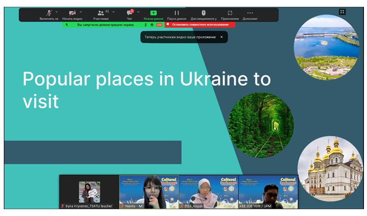Expand audio options arrow beside microphone
Screen dimensions: 367x216
click(57, 12)
